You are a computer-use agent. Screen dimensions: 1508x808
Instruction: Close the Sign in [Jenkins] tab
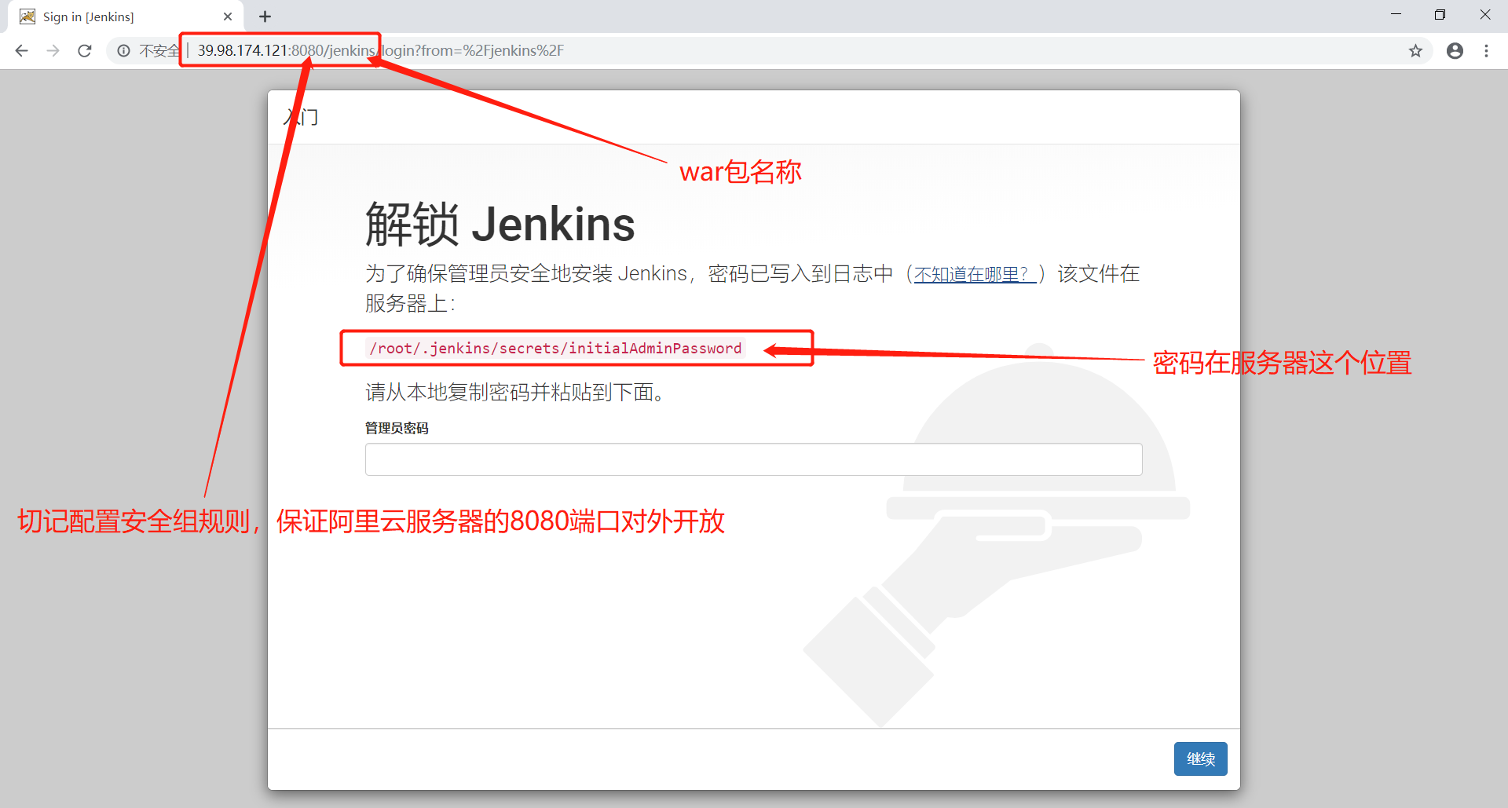228,16
